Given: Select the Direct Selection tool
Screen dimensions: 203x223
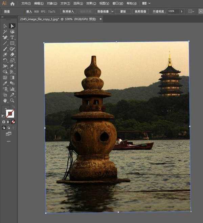Looking at the screenshot, I should [12, 26].
